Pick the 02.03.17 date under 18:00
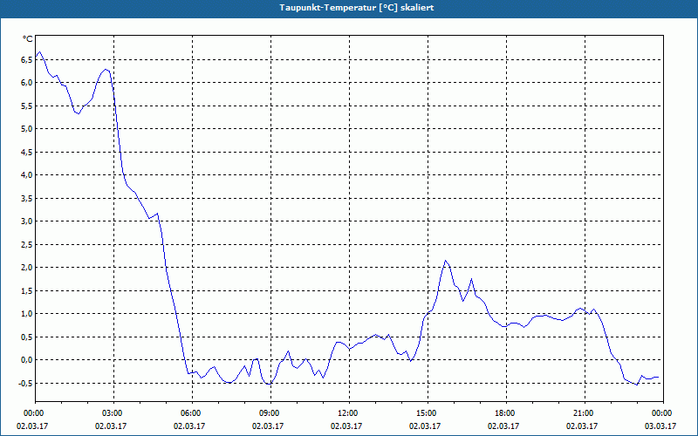The height and width of the screenshot is (436, 698). click(503, 426)
